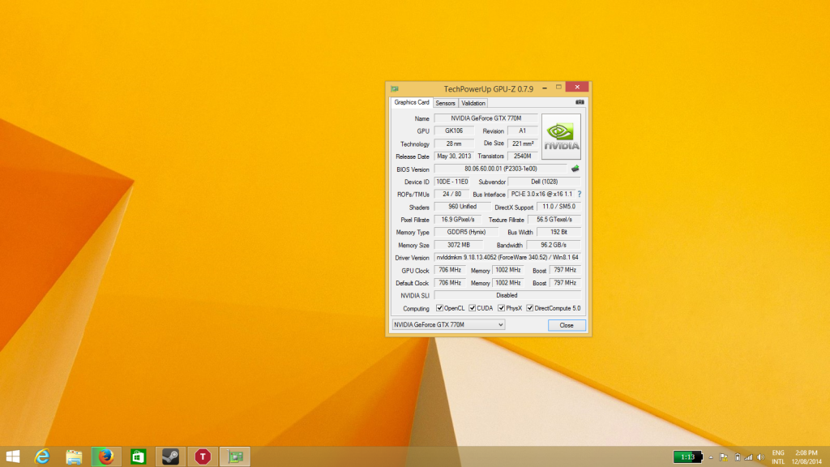
Task: Click the screenshot camera icon in GPU-Z
Action: click(x=580, y=103)
